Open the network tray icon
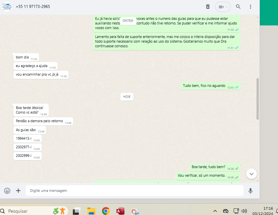This screenshot has width=278, height=215. coord(236,211)
